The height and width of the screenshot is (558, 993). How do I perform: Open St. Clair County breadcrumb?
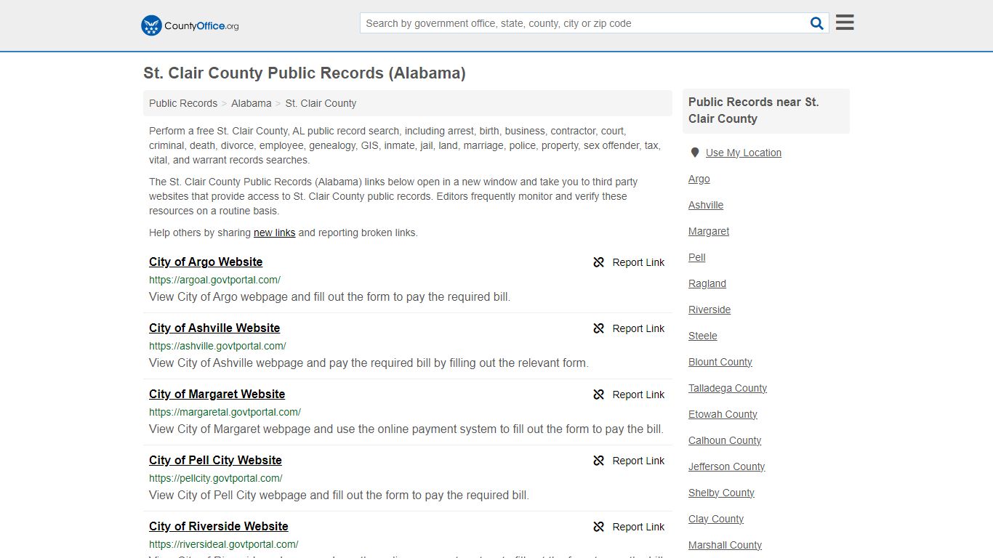tap(321, 103)
